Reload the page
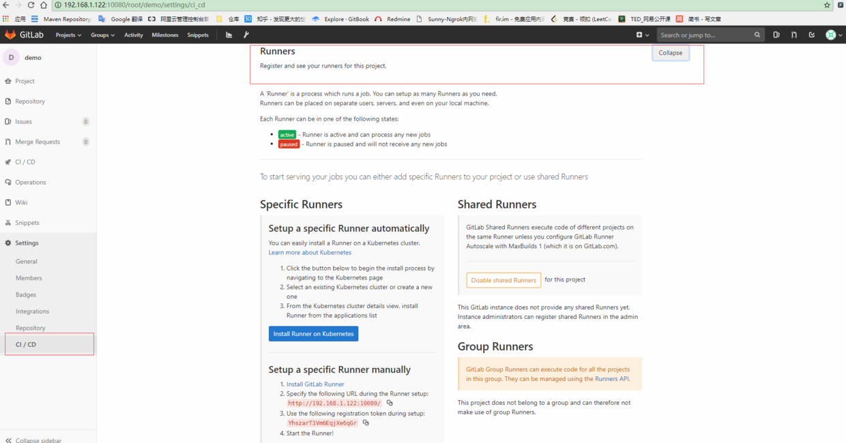The height and width of the screenshot is (443, 846). (x=31, y=5)
